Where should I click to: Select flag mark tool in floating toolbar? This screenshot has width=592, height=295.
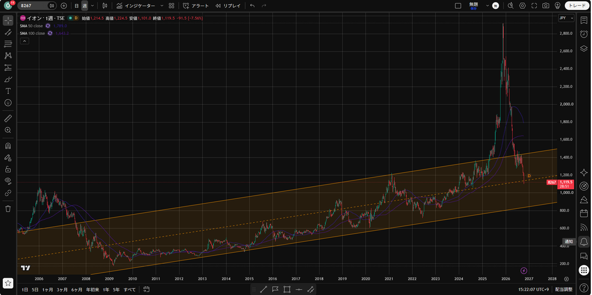(275, 289)
